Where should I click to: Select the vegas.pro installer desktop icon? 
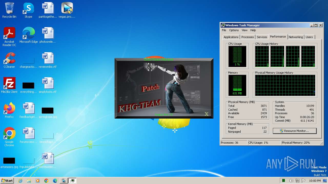click(x=67, y=10)
